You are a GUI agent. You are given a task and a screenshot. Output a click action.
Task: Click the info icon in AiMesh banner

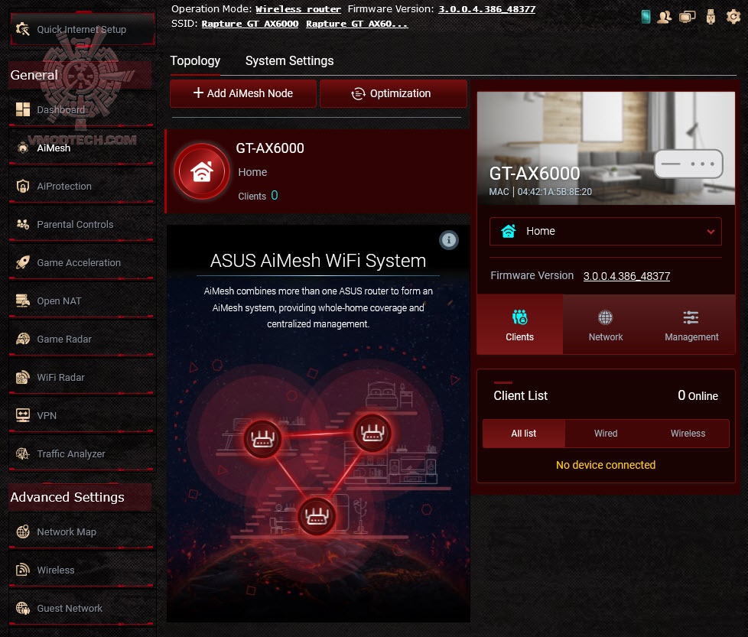[449, 240]
